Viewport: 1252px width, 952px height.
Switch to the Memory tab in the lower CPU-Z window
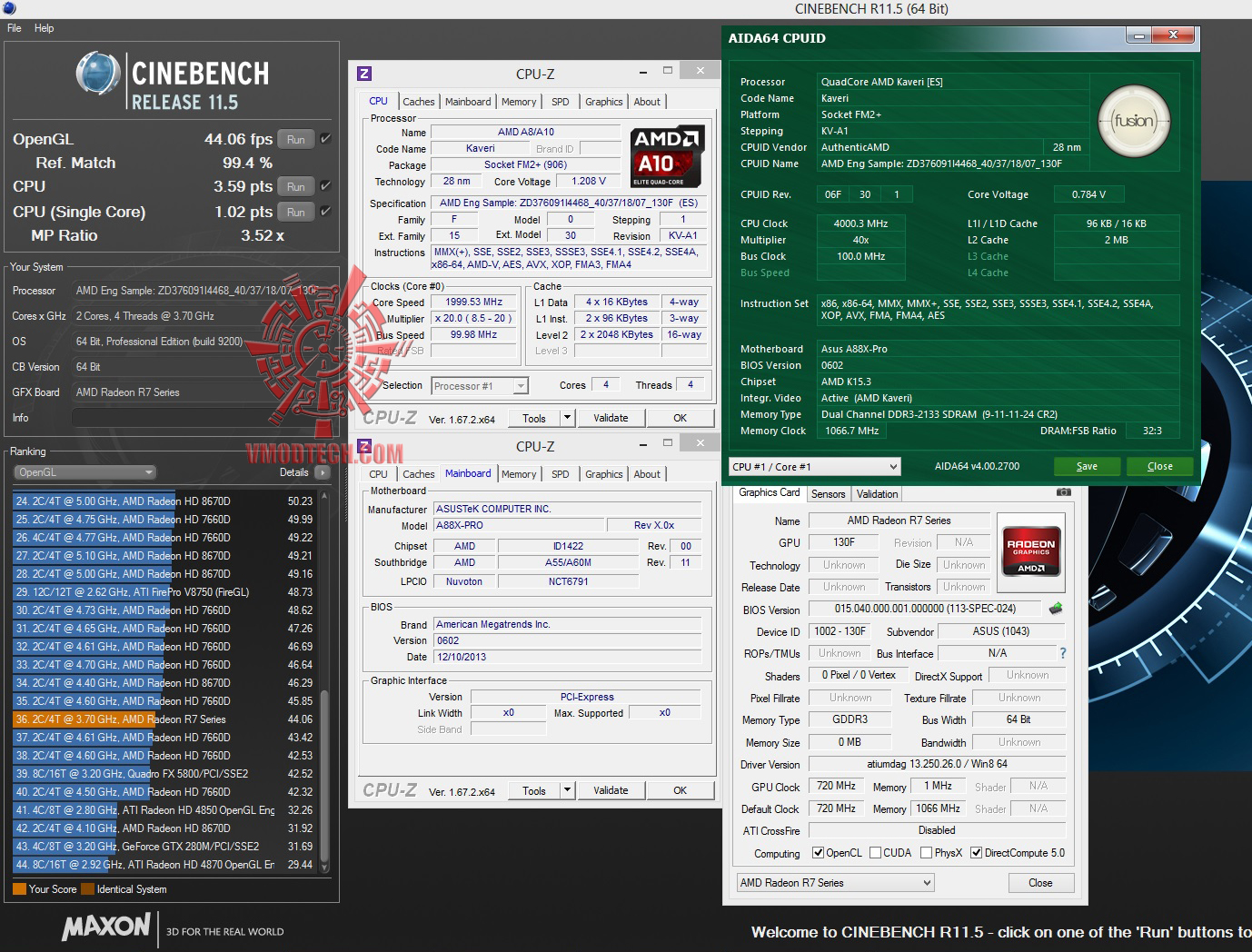point(519,474)
